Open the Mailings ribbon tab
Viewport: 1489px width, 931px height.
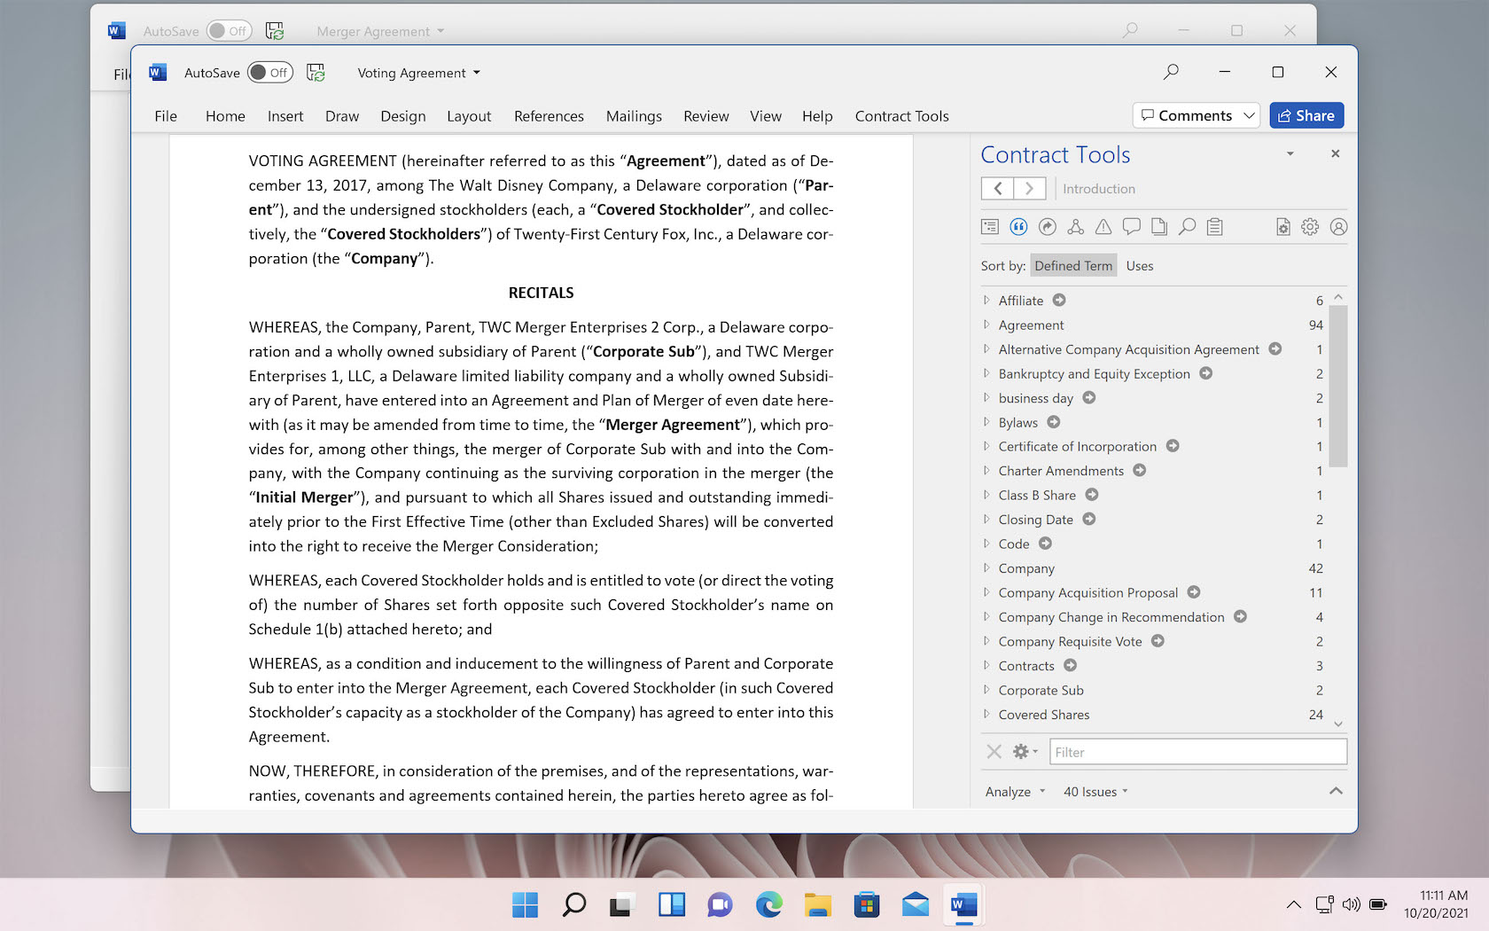pyautogui.click(x=634, y=116)
